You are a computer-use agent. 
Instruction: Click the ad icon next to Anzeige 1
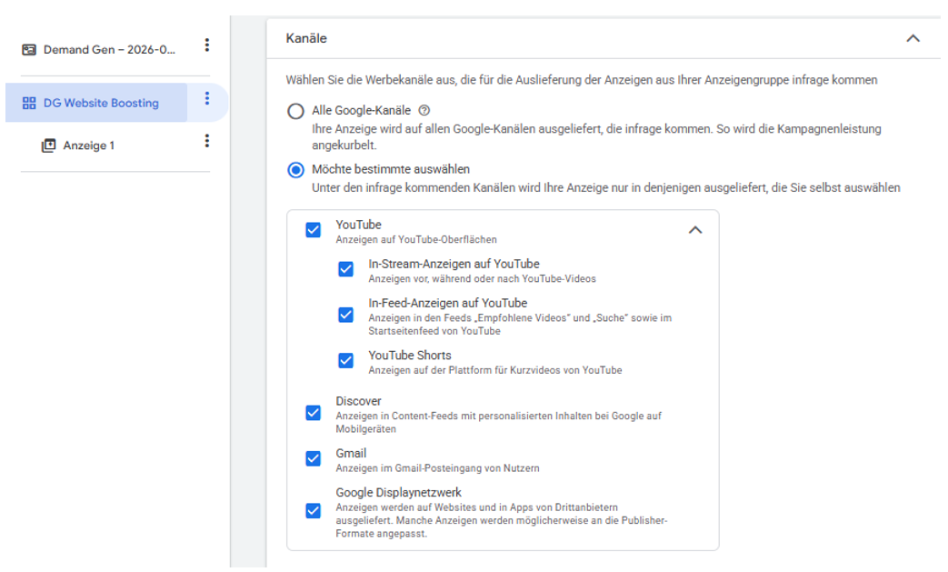click(50, 143)
